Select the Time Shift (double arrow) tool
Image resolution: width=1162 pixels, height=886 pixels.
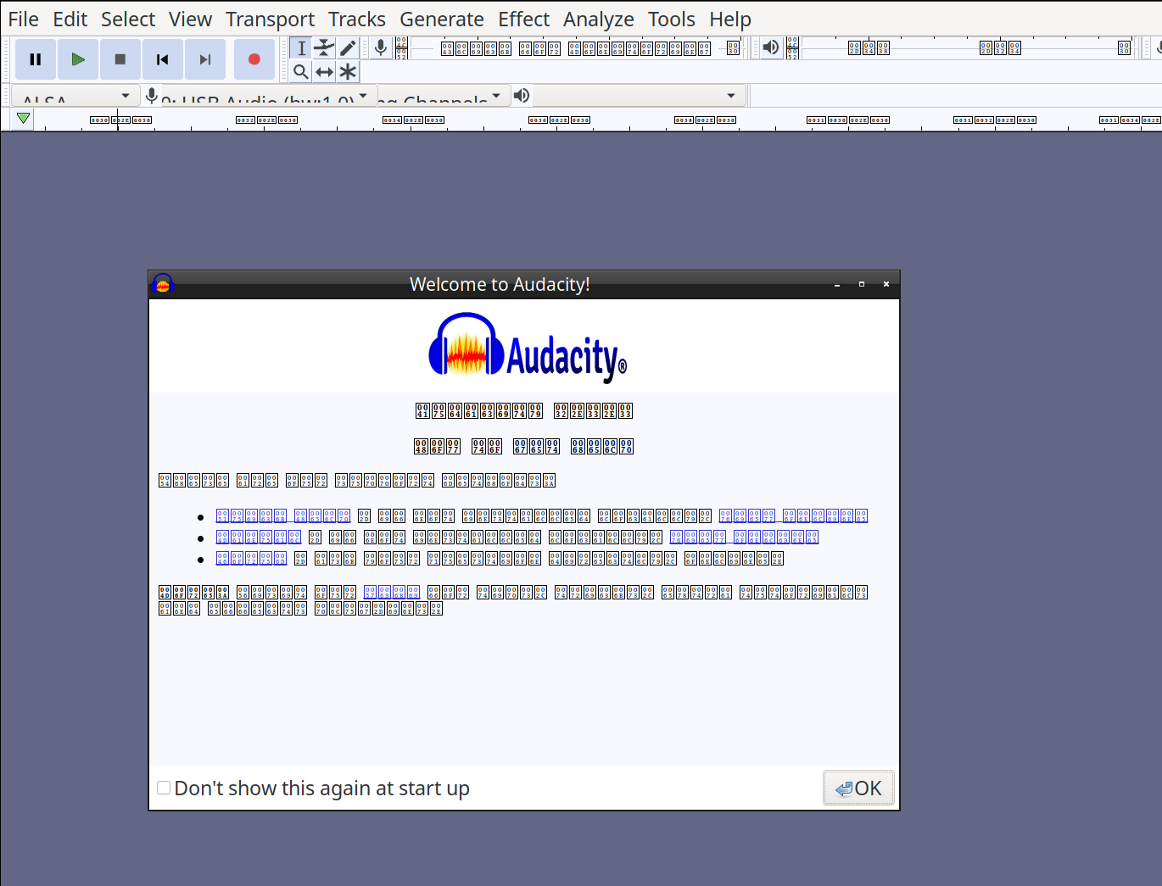tap(324, 72)
